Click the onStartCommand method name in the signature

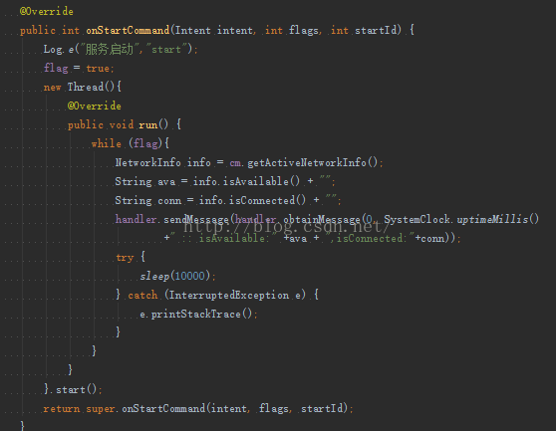click(x=128, y=31)
